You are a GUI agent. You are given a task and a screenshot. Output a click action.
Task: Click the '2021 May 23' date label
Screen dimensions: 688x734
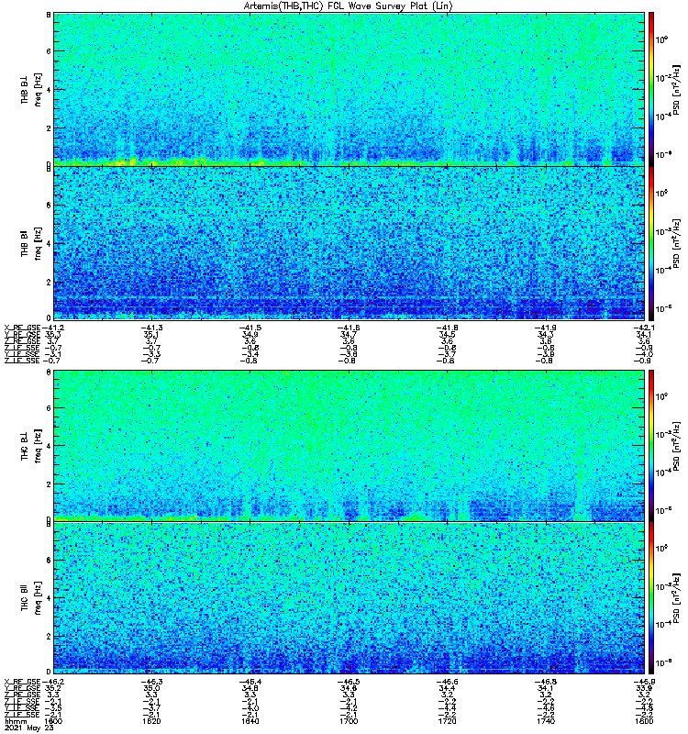tap(29, 728)
